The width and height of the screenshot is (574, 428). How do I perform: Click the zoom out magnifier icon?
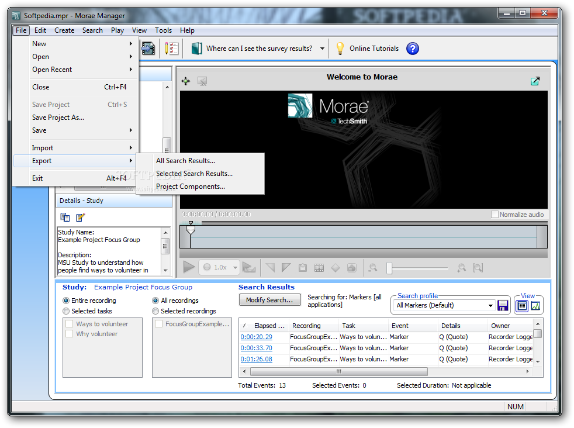tap(373, 268)
